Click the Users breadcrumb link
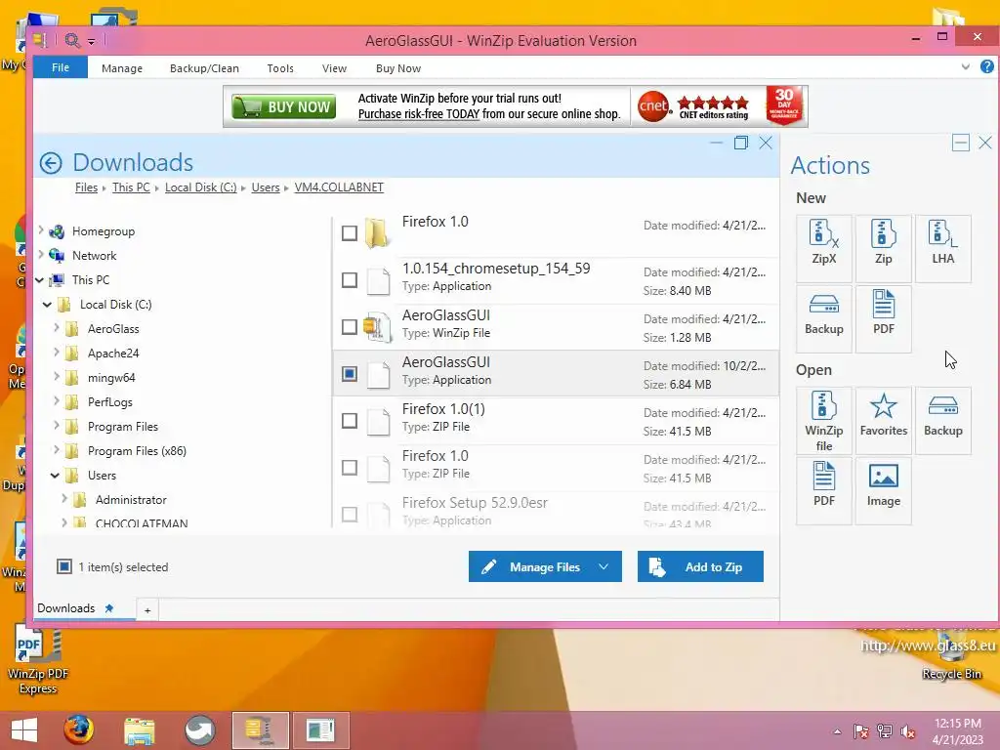This screenshot has height=750, width=1000. tap(266, 187)
